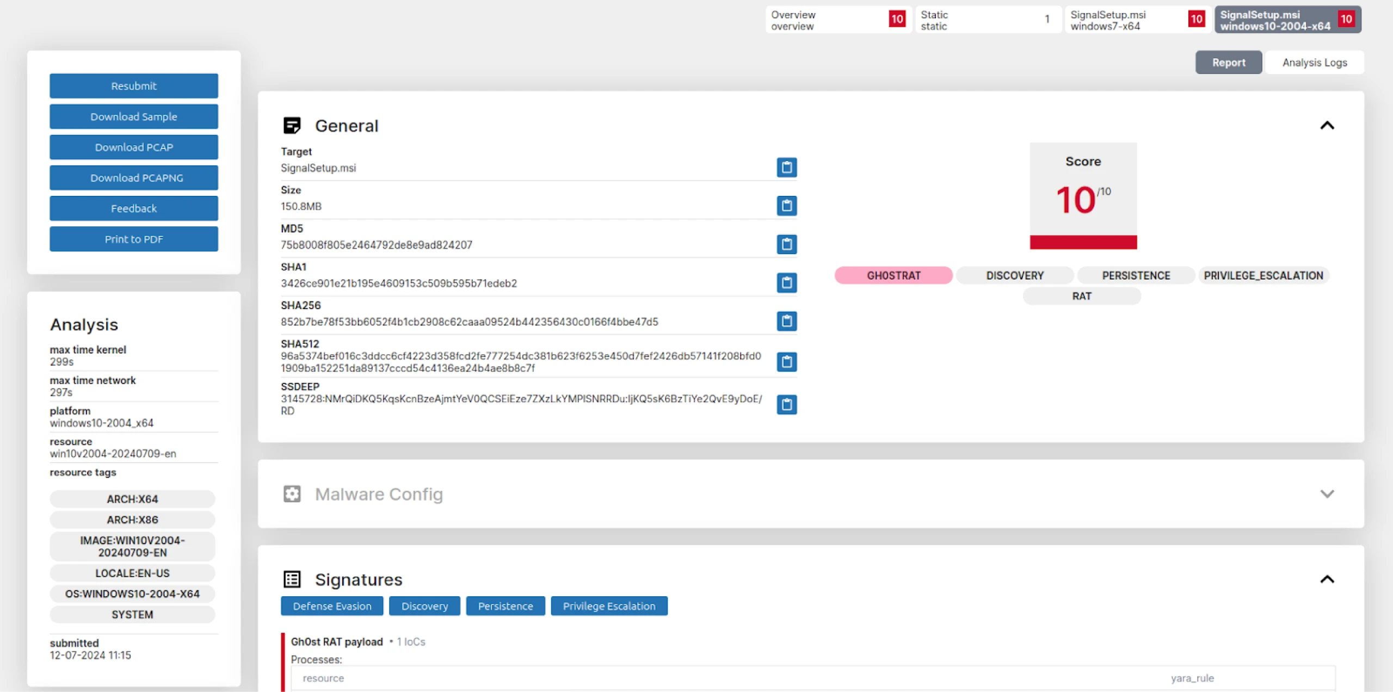Click the Download PCAP button
Image resolution: width=1393 pixels, height=692 pixels.
click(133, 146)
